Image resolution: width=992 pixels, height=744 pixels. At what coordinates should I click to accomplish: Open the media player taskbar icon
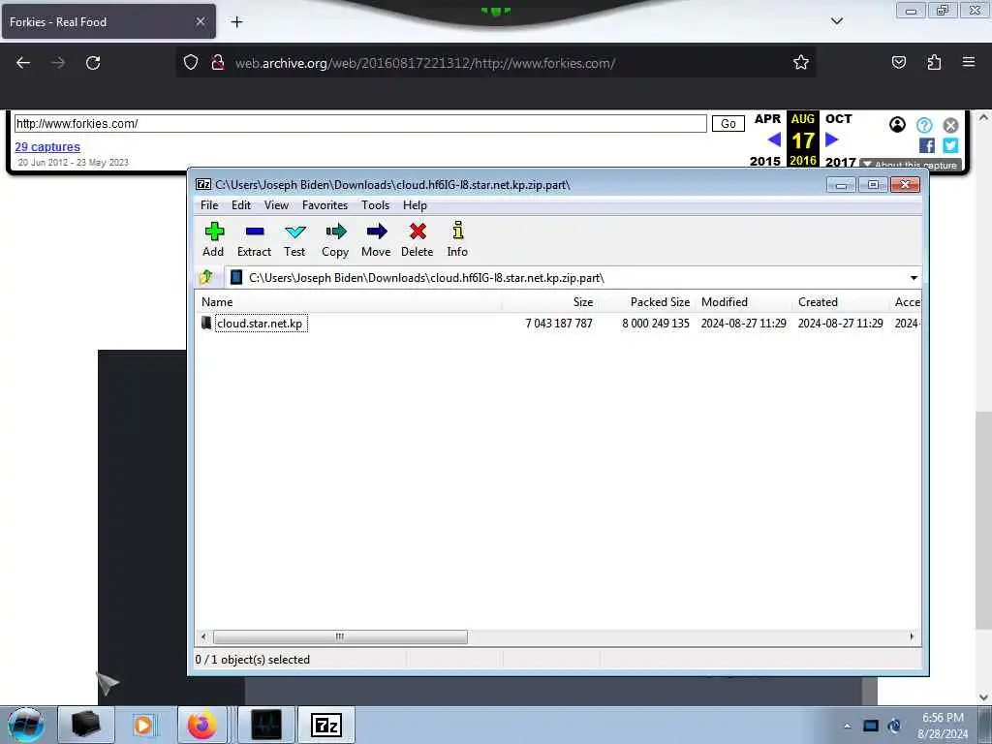point(144,725)
